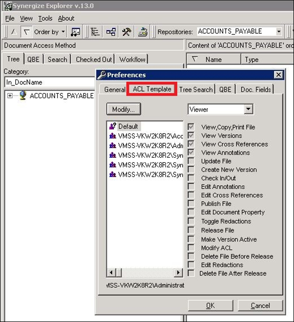Click the Cancel button in Preferences
Viewport: 294px width, 322px height.
(260, 306)
